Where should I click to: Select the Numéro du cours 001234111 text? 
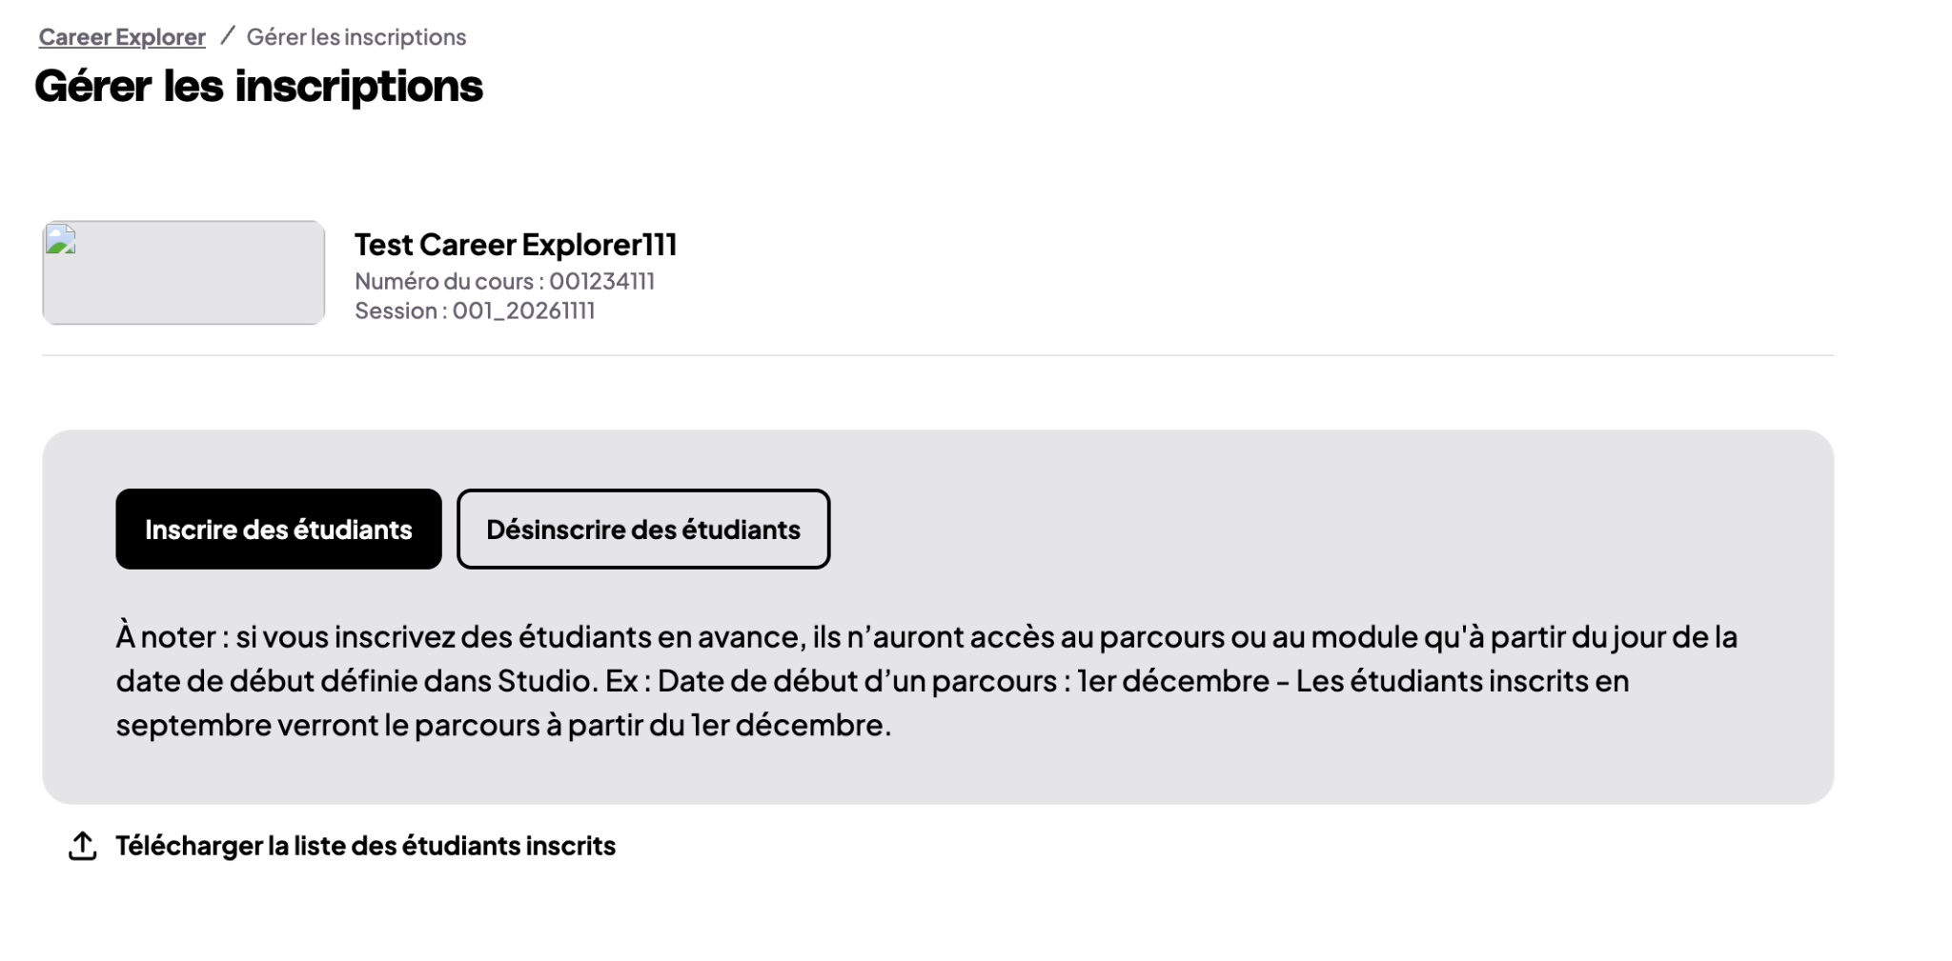tap(505, 281)
